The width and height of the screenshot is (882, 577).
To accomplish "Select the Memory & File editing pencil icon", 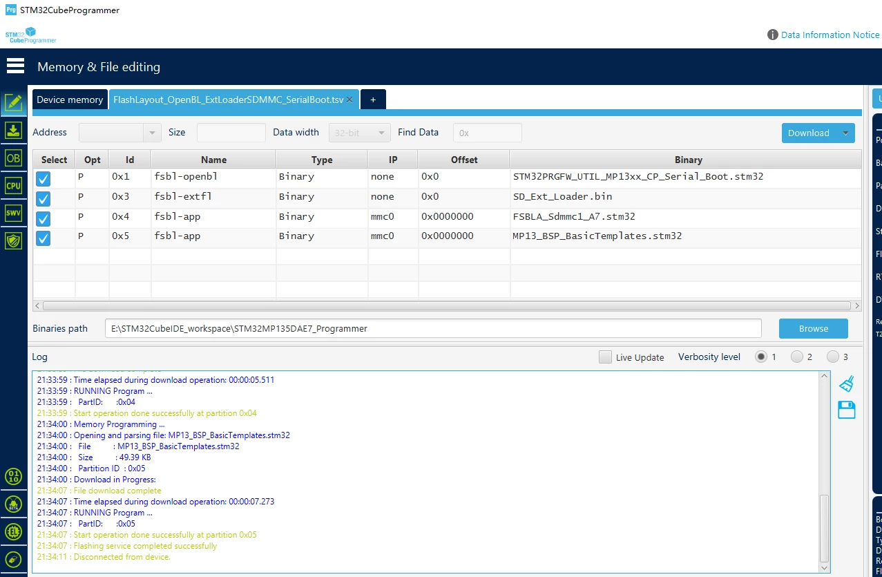I will pos(13,103).
